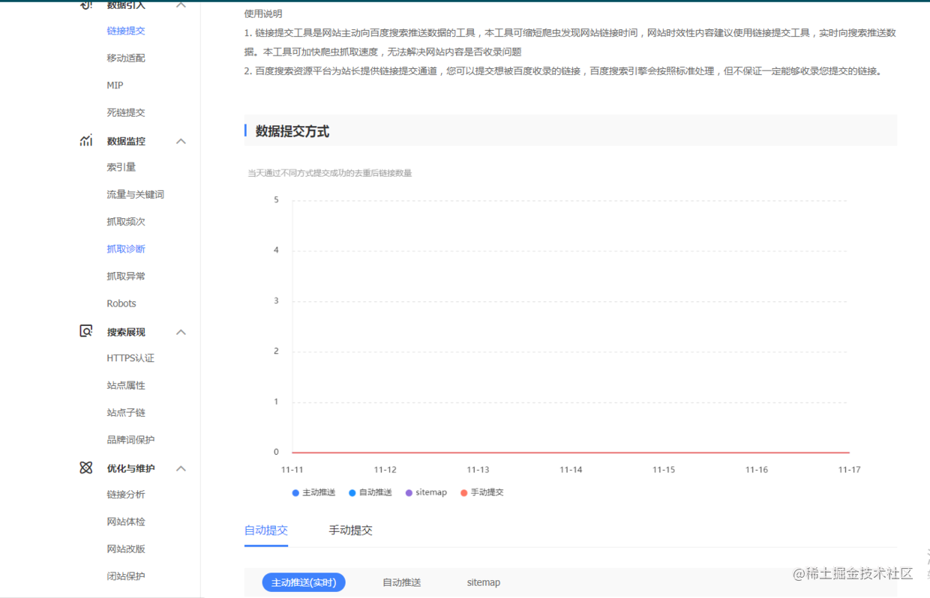The height and width of the screenshot is (598, 930).
Task: Open 索引量 in the sidebar
Action: coord(121,167)
